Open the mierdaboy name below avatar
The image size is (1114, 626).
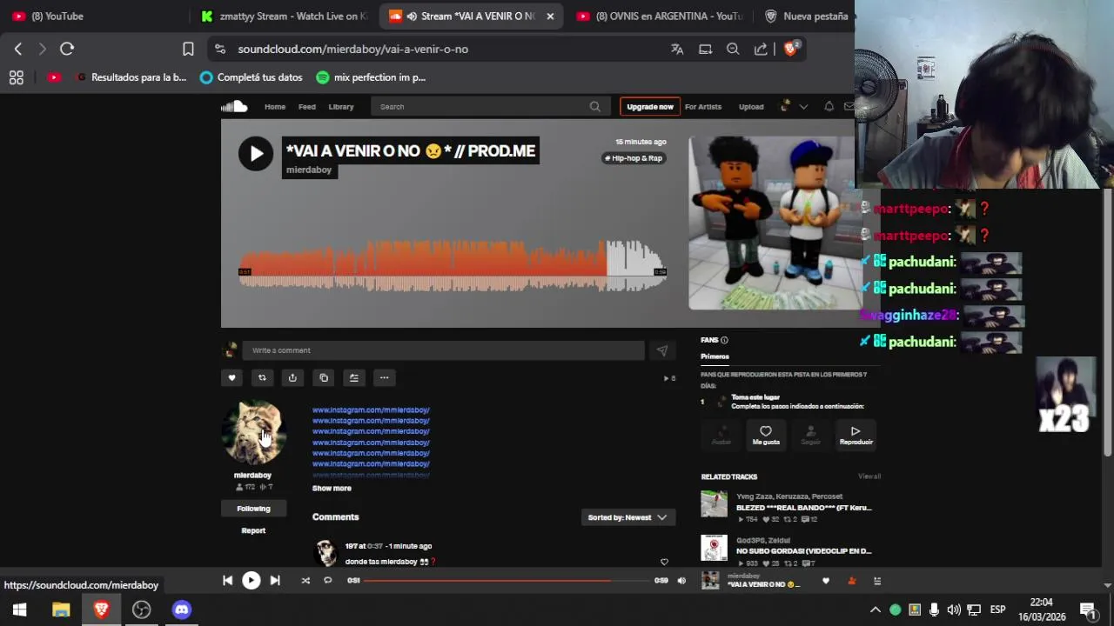tap(252, 476)
